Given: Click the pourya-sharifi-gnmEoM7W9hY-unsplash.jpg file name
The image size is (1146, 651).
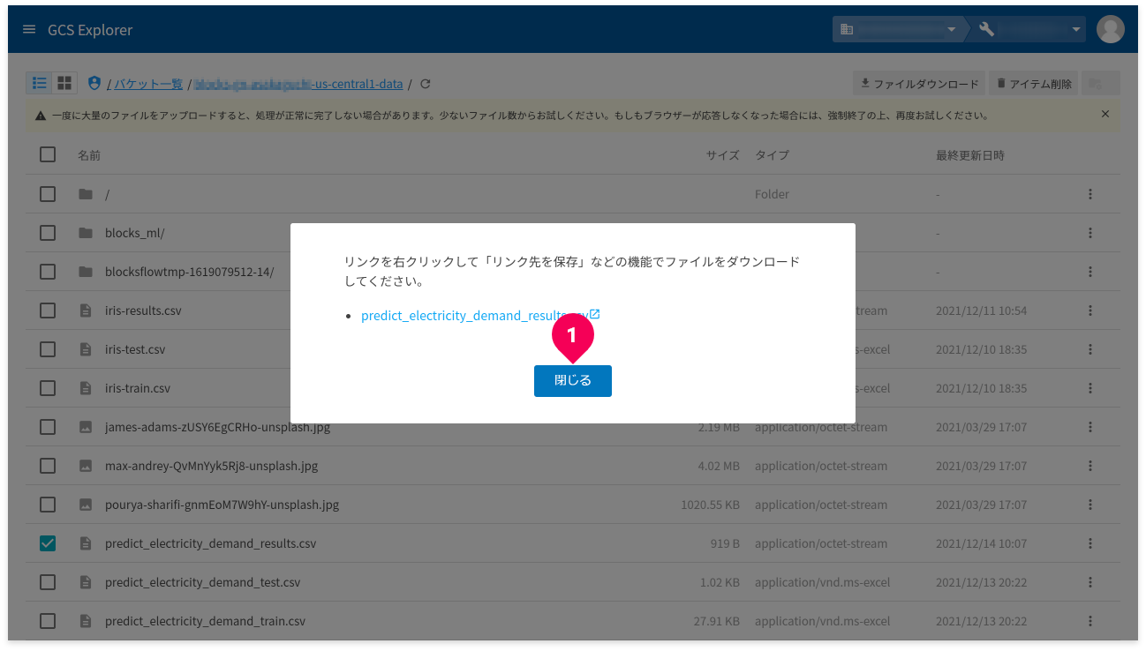Looking at the screenshot, I should (x=222, y=505).
